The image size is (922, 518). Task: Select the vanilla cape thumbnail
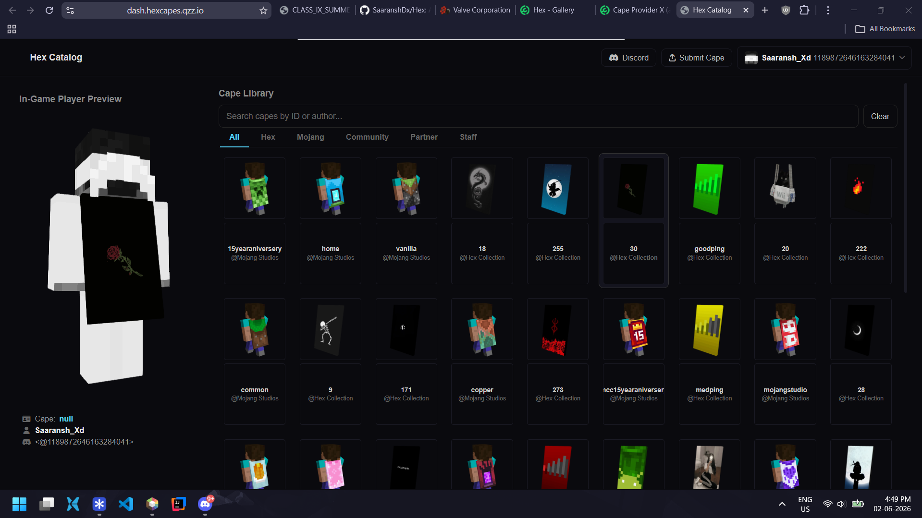406,188
